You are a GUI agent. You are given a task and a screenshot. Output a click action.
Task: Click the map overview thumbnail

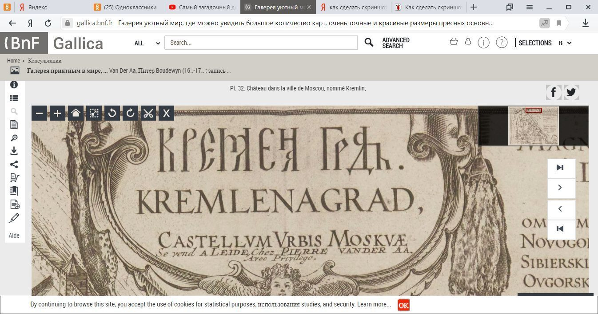pos(533,126)
